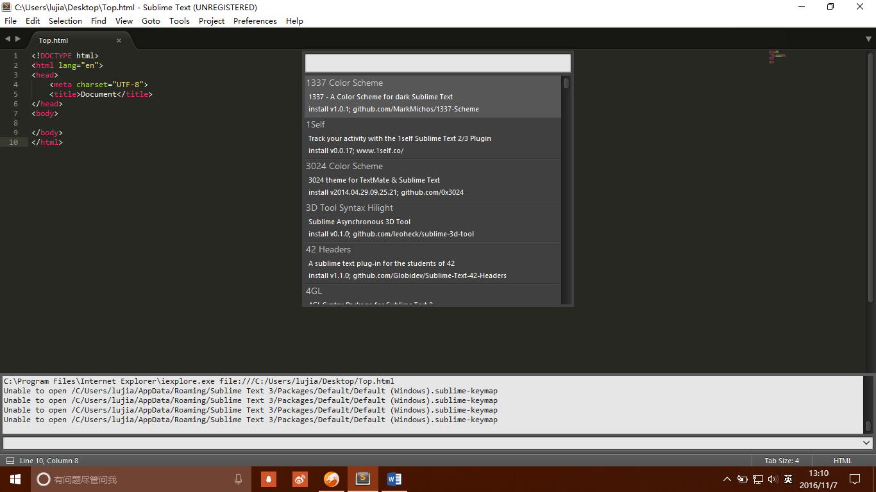
Task: Click the title Document line
Action: [x=101, y=94]
